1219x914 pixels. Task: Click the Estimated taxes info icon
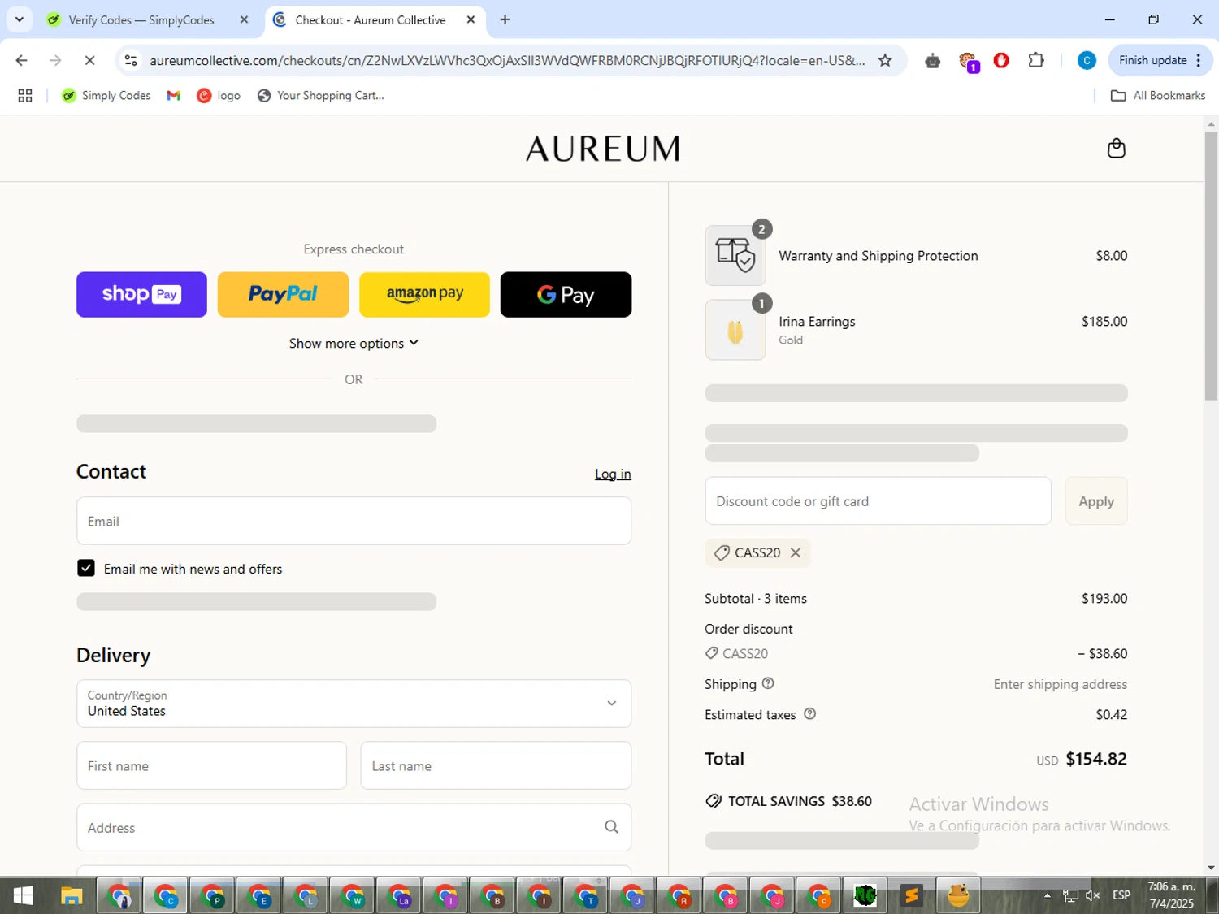(809, 714)
